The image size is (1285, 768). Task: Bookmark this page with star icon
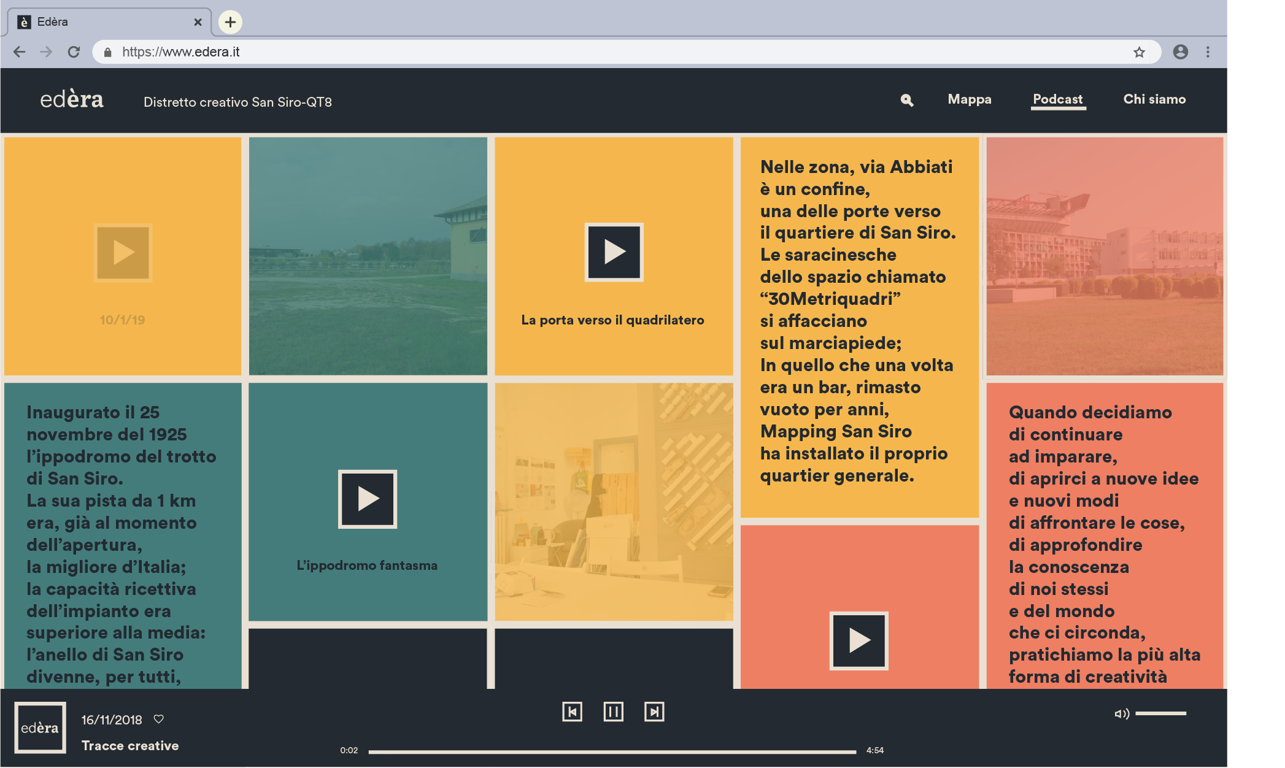click(1139, 52)
